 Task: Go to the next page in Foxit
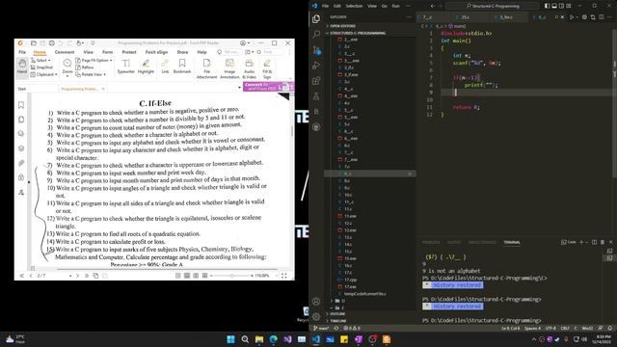(x=77, y=276)
